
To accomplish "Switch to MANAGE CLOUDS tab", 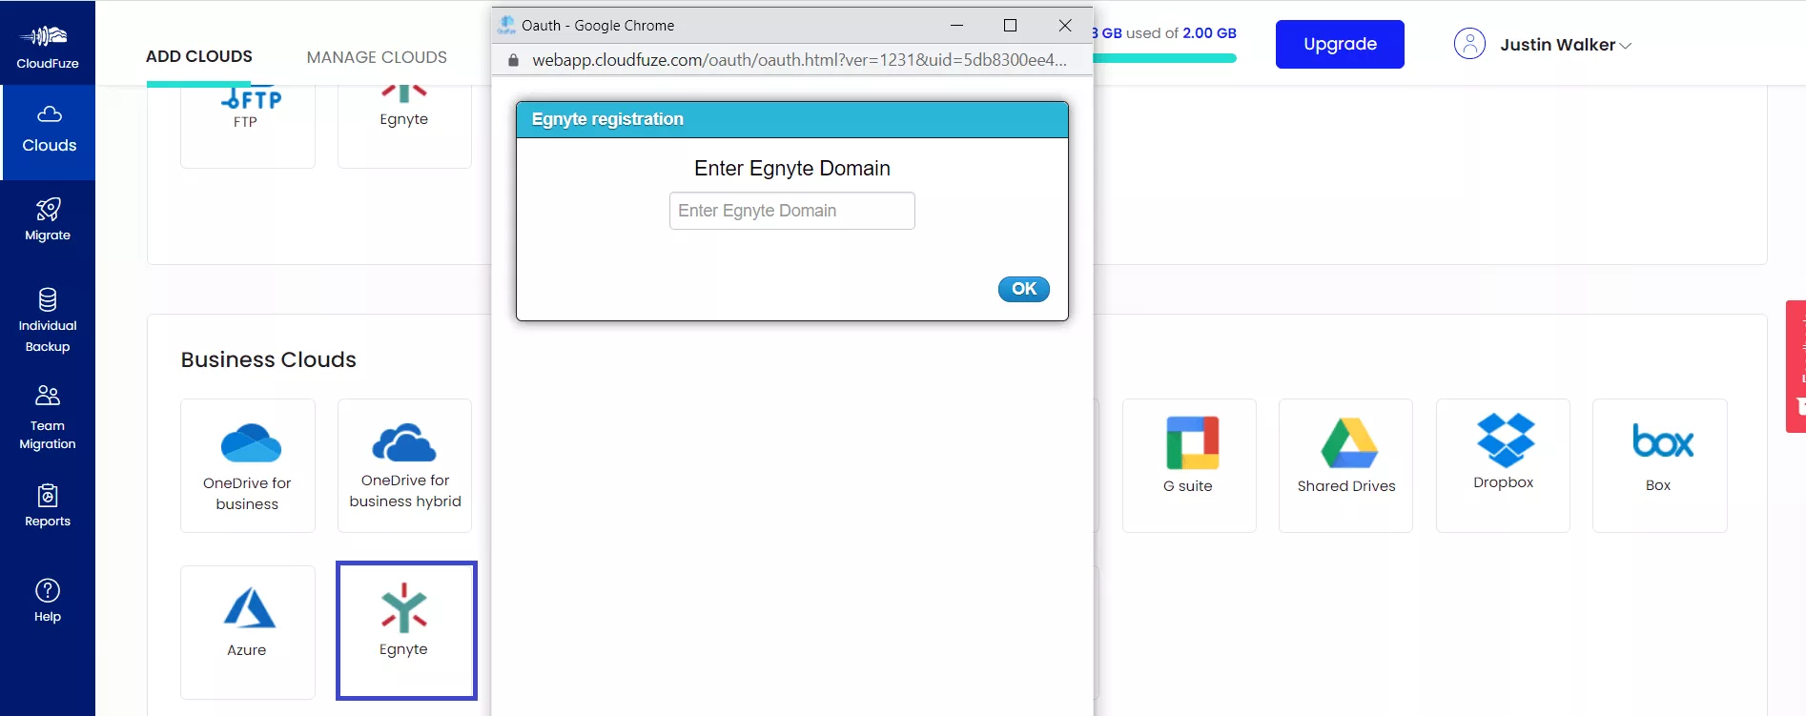I will 377,57.
